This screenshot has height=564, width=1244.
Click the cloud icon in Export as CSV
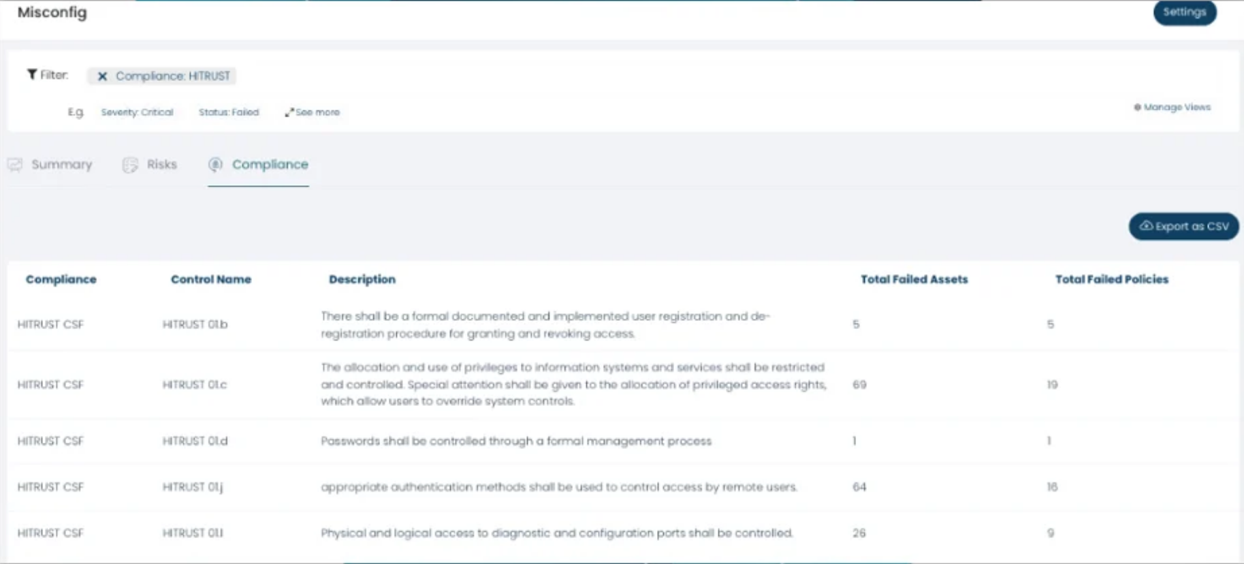coord(1146,226)
